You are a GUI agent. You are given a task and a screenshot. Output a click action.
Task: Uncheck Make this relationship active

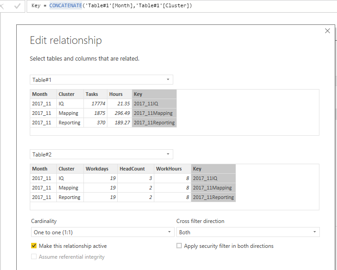click(x=34, y=246)
